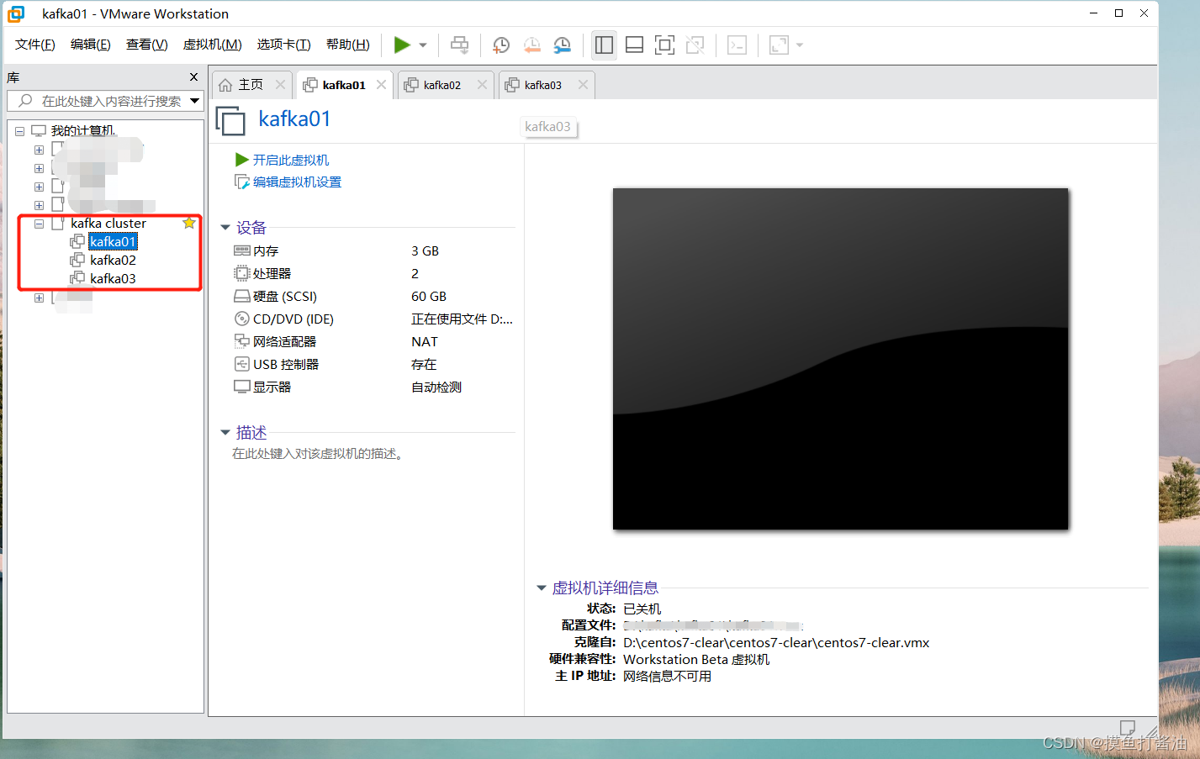Click the send Ctrl+Alt+Del toolbar icon

click(459, 45)
